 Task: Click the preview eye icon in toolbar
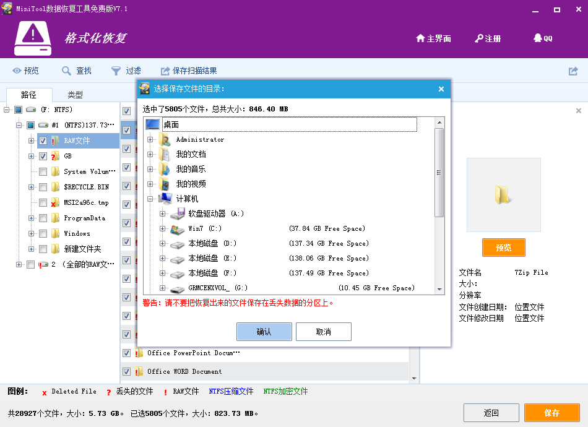click(17, 71)
